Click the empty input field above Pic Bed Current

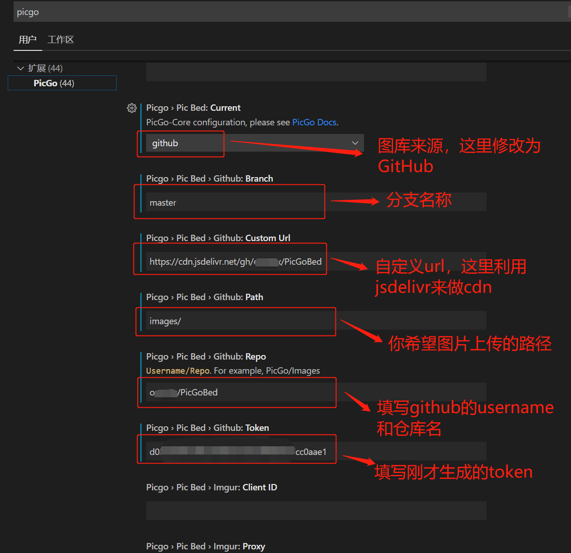316,72
